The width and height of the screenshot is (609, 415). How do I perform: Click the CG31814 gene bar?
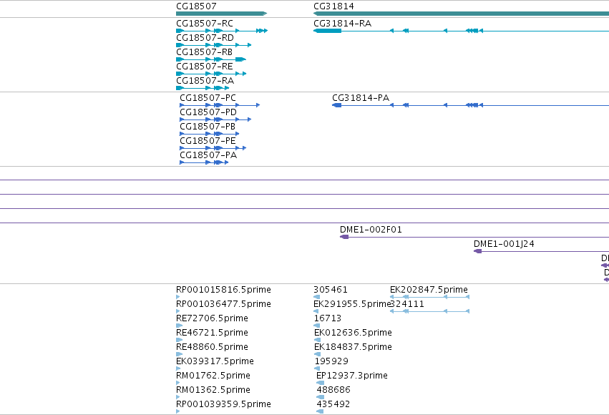point(461,14)
